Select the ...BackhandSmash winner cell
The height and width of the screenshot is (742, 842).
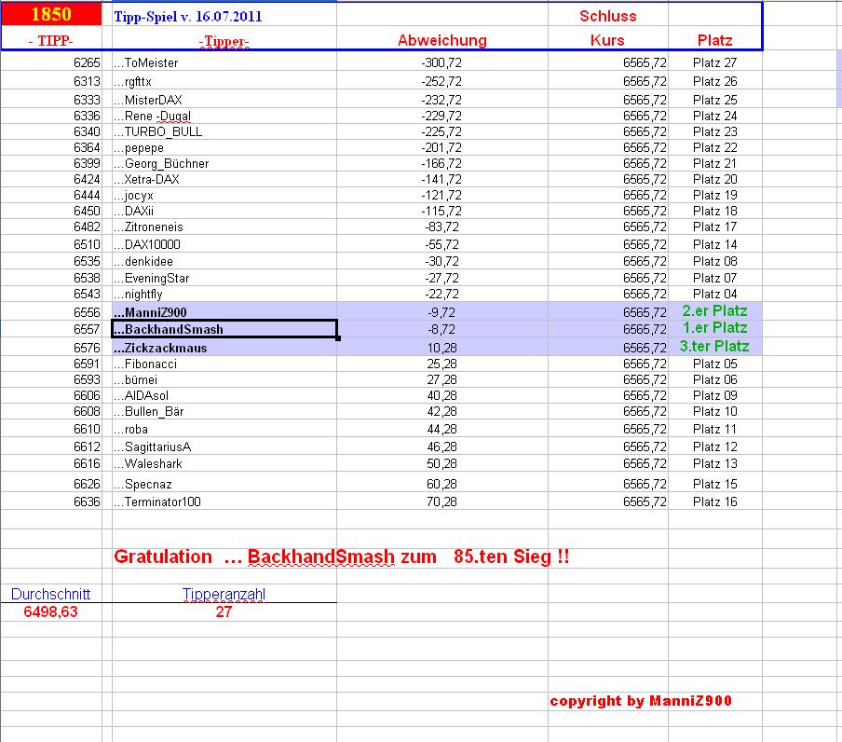(168, 328)
